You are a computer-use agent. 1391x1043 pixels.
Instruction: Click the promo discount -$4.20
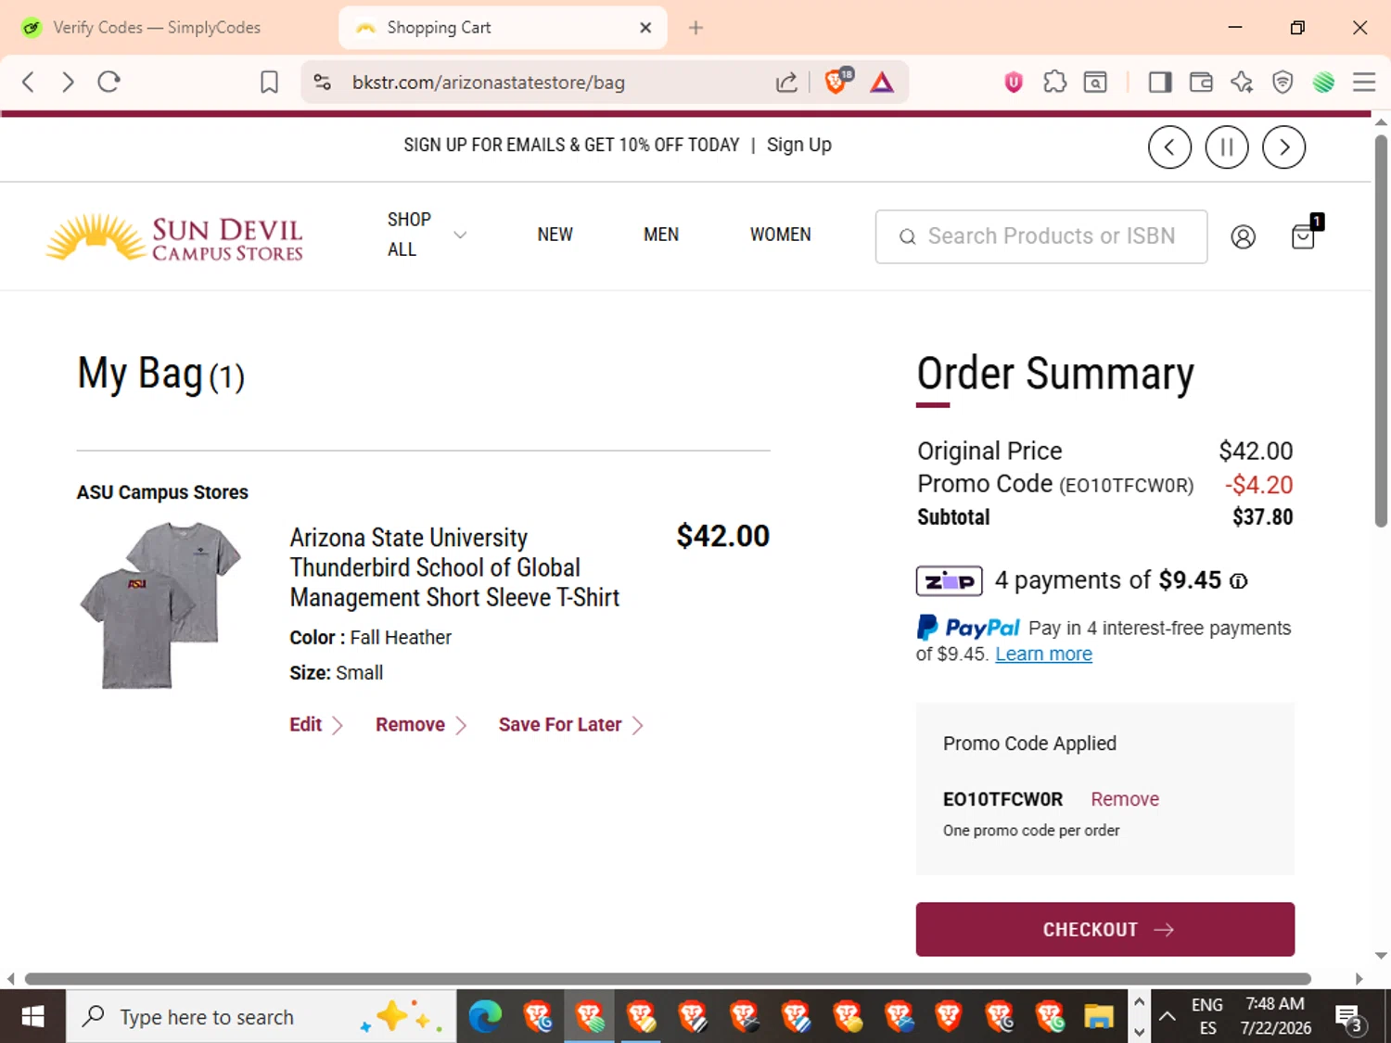pos(1258,485)
